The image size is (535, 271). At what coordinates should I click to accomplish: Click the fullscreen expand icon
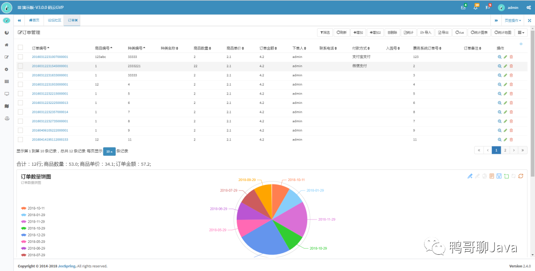tap(530, 20)
